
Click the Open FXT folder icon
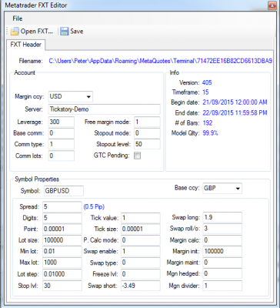[x=15, y=32]
